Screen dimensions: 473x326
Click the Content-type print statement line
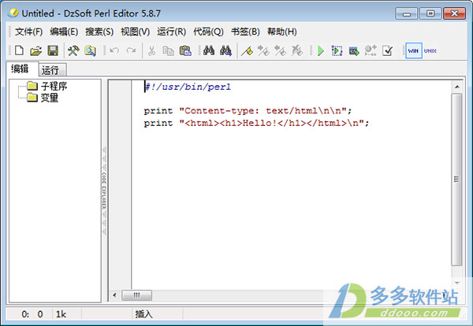[x=248, y=111]
